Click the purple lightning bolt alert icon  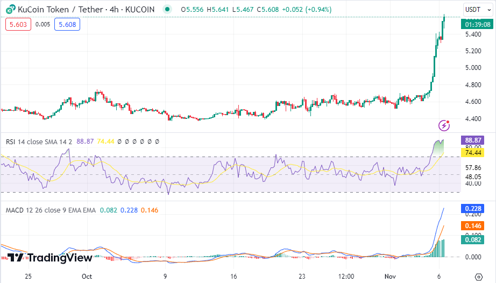pos(444,125)
